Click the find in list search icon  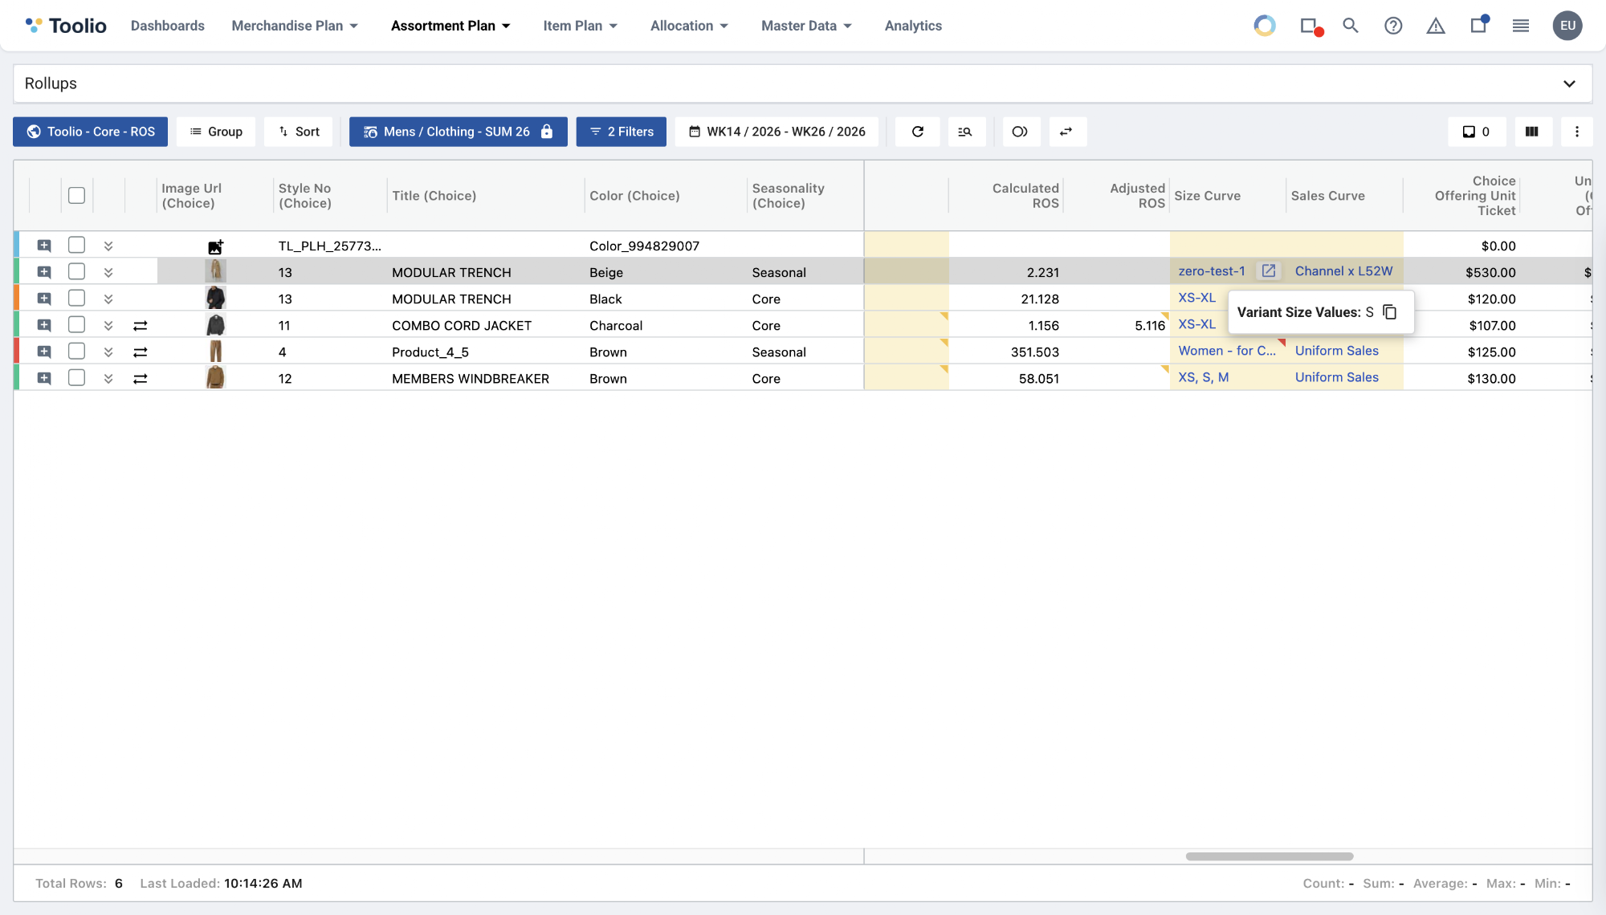[x=965, y=132]
